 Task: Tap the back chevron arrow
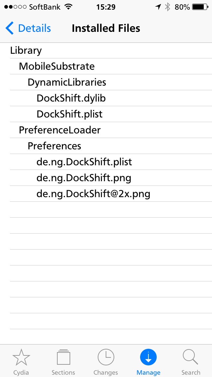point(10,28)
